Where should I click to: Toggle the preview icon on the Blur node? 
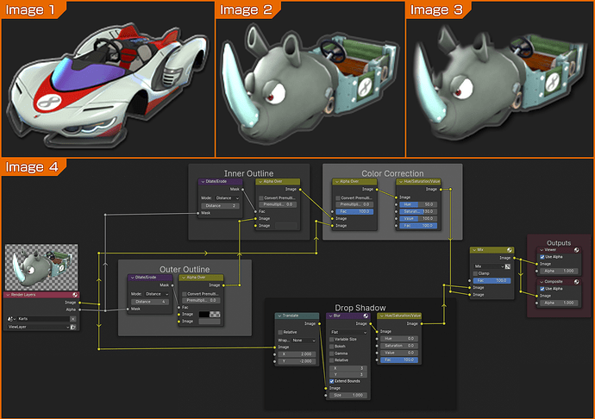366,316
